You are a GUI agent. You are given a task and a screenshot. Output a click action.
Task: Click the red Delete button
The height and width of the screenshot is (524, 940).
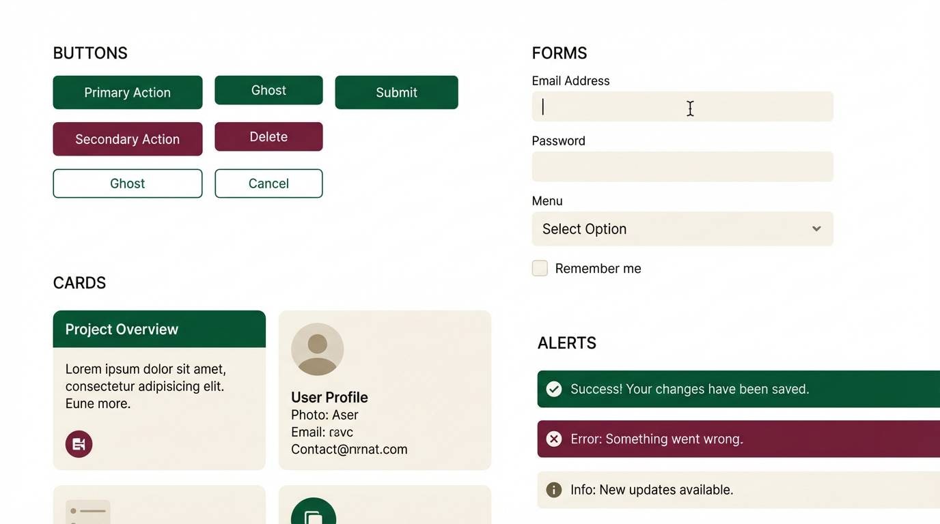point(268,136)
